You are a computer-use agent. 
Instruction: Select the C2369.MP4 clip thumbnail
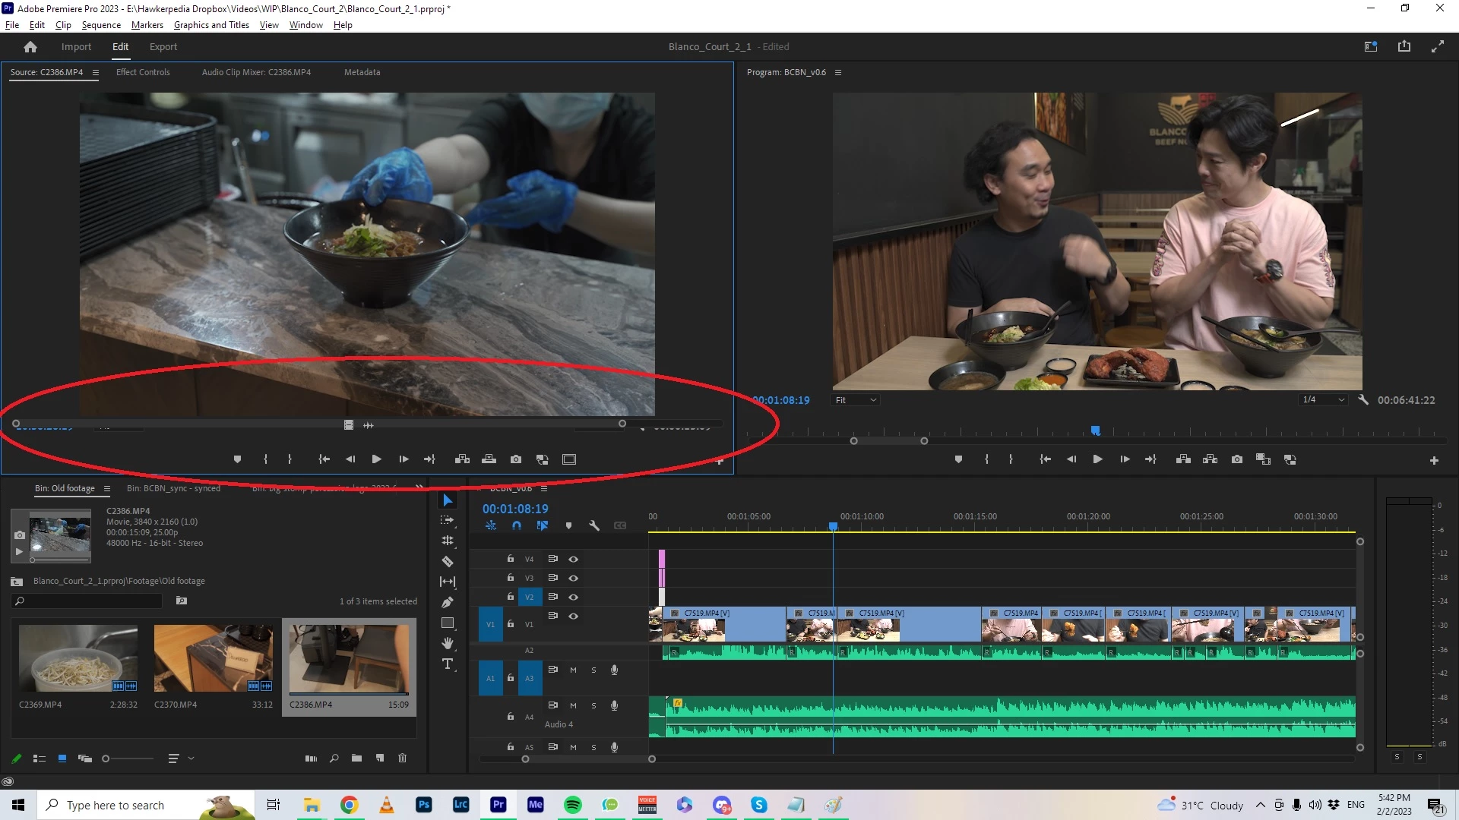78,658
